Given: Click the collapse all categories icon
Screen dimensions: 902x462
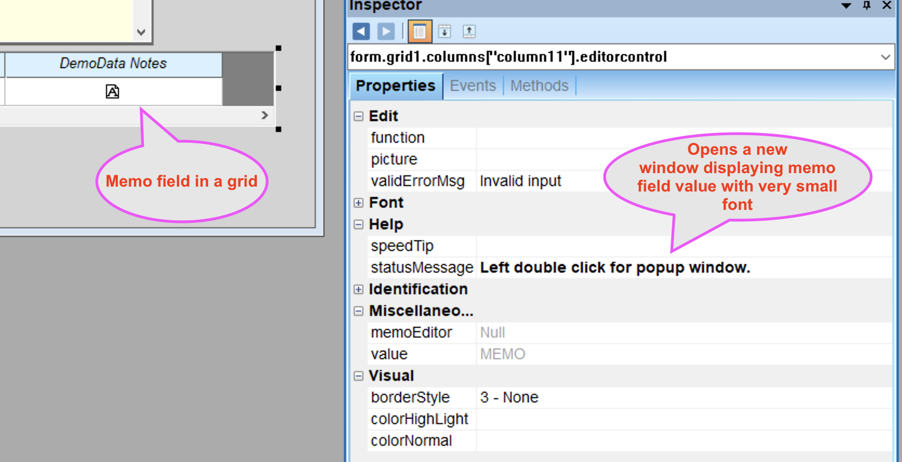Looking at the screenshot, I should click(469, 31).
